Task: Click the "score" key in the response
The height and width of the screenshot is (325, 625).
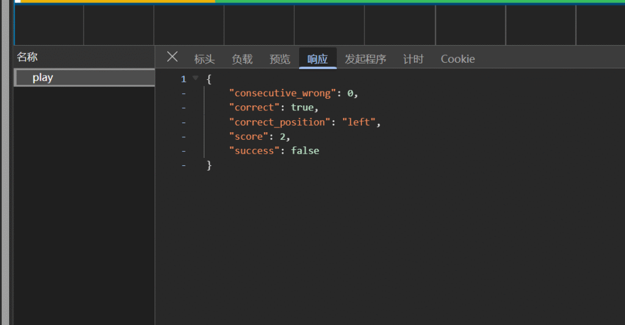Action: tap(248, 137)
